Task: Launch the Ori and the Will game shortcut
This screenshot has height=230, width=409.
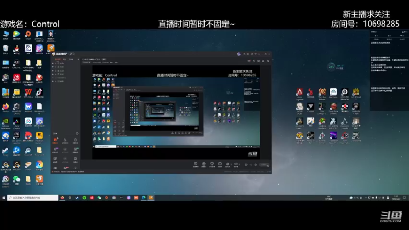Action: 333,123
